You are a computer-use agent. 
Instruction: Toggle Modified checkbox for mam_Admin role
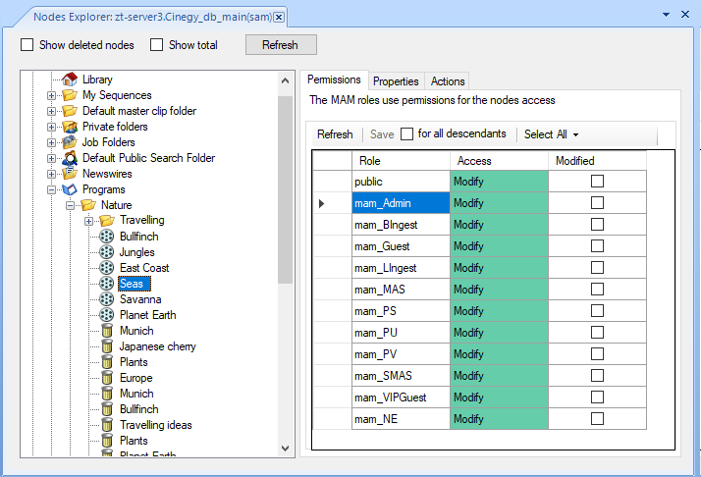597,202
